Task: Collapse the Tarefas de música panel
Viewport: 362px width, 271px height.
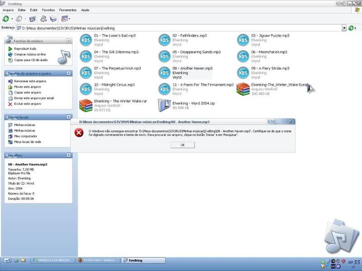Action: pyautogui.click(x=69, y=41)
